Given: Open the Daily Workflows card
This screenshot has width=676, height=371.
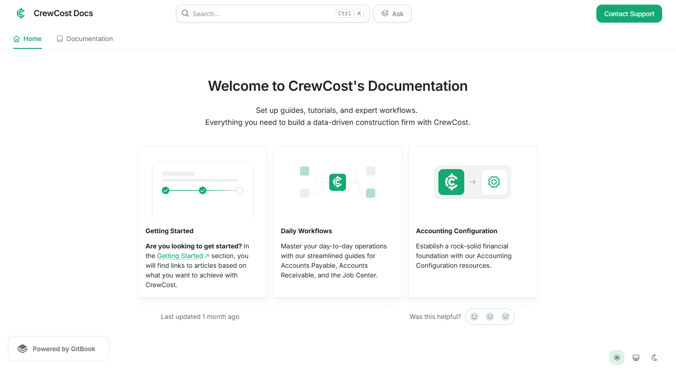Looking at the screenshot, I should pyautogui.click(x=338, y=222).
